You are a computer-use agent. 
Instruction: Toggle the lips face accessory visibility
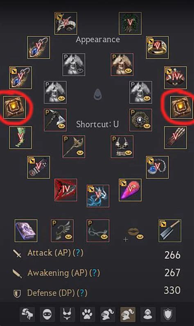pos(140,237)
